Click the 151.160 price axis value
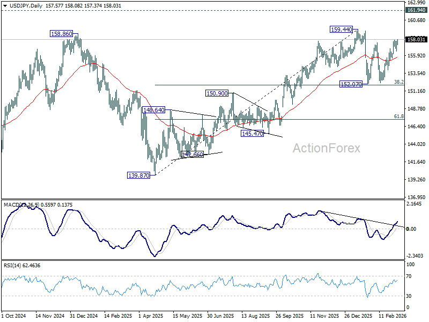 click(x=417, y=91)
